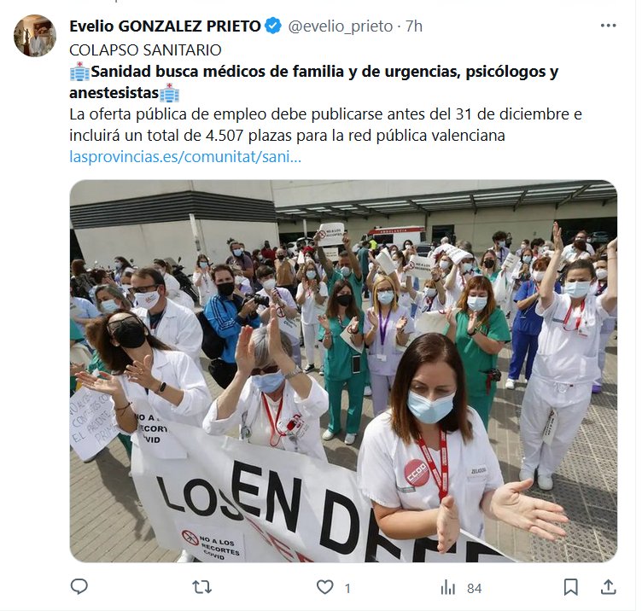
Task: Open the lasprovincias.es article link
Action: pos(185,157)
